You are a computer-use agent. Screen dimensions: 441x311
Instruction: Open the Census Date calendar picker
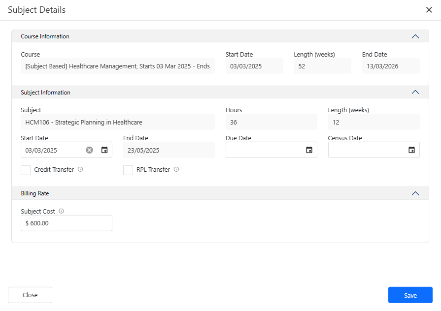point(411,150)
